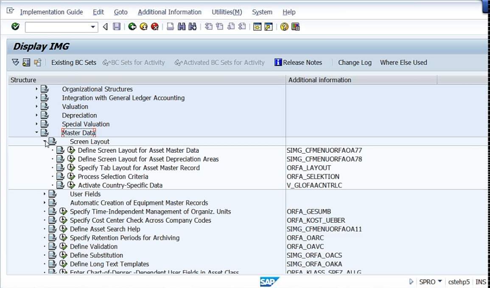Click the First Page icon
The image size is (490, 288).
point(208,27)
